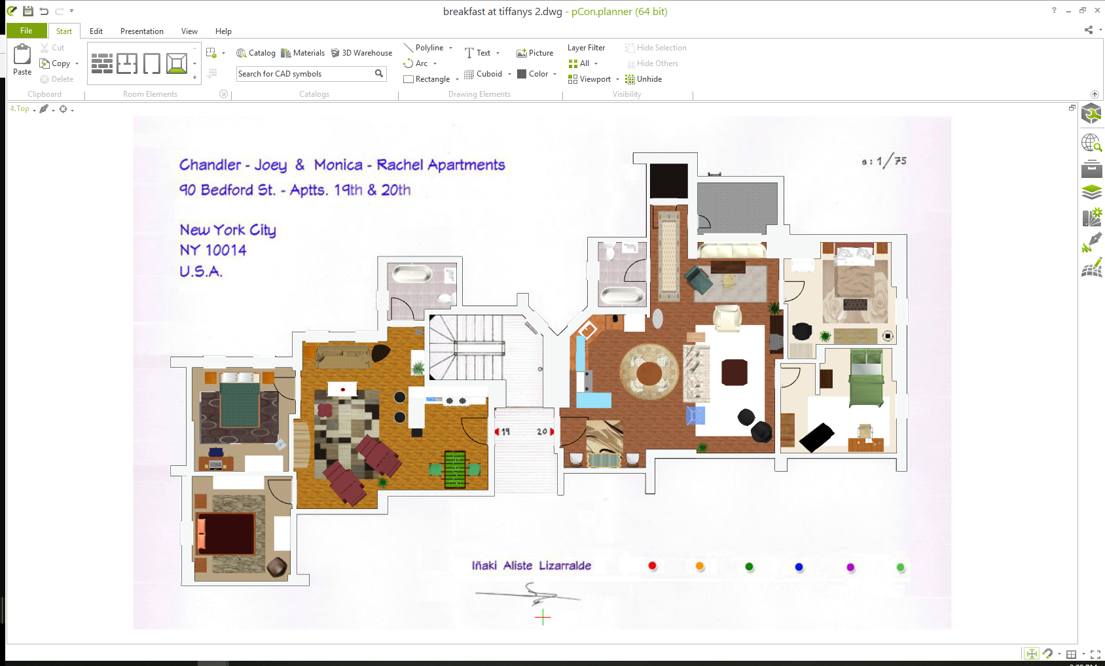Open the Help ribbon tab
1105x666 pixels.
coord(223,31)
